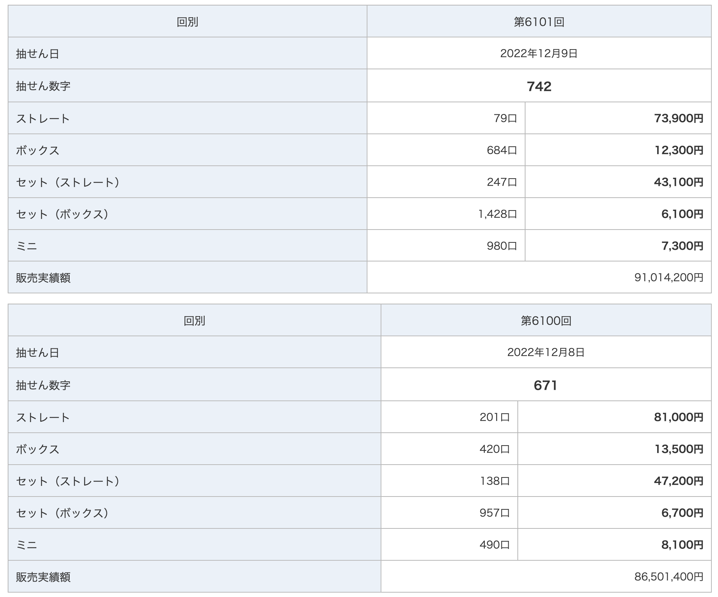The width and height of the screenshot is (718, 597).
Task: Click the ボックス 684口 count cell
Action: pos(446,150)
